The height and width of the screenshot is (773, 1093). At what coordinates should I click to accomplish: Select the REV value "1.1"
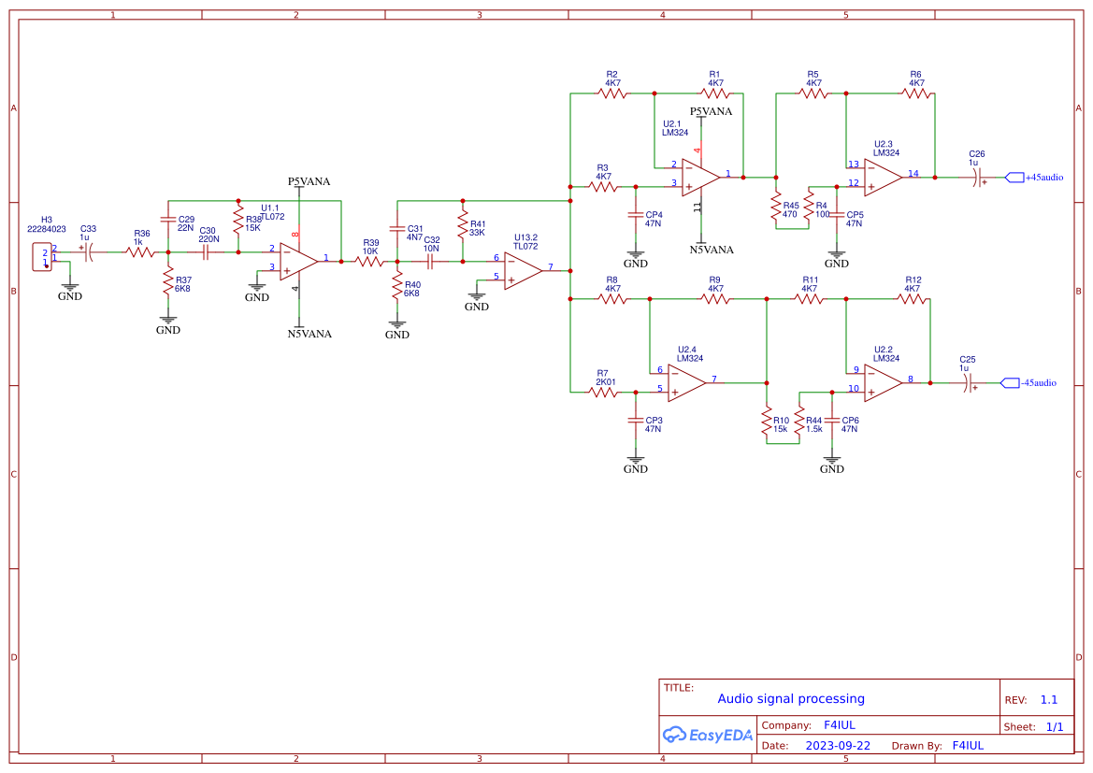pyautogui.click(x=1049, y=700)
